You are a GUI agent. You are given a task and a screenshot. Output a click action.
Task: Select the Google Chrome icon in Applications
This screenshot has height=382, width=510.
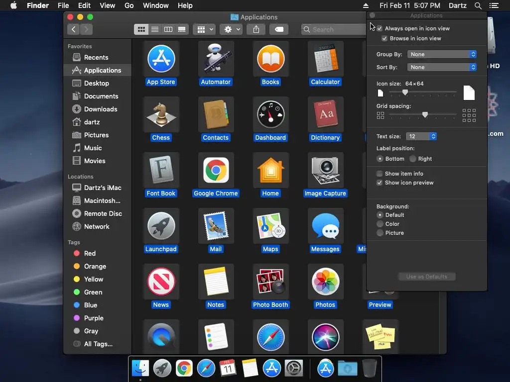216,170
